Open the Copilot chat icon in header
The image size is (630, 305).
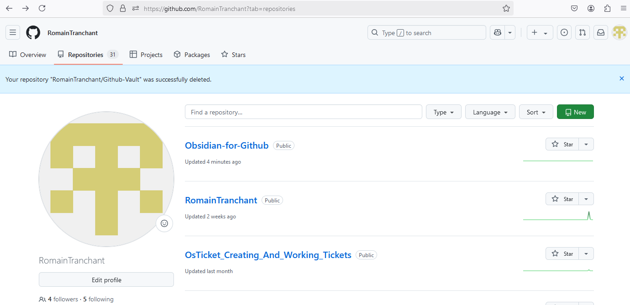[497, 32]
